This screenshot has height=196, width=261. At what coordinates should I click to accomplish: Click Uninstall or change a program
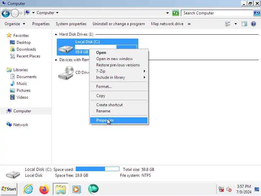pos(119,24)
